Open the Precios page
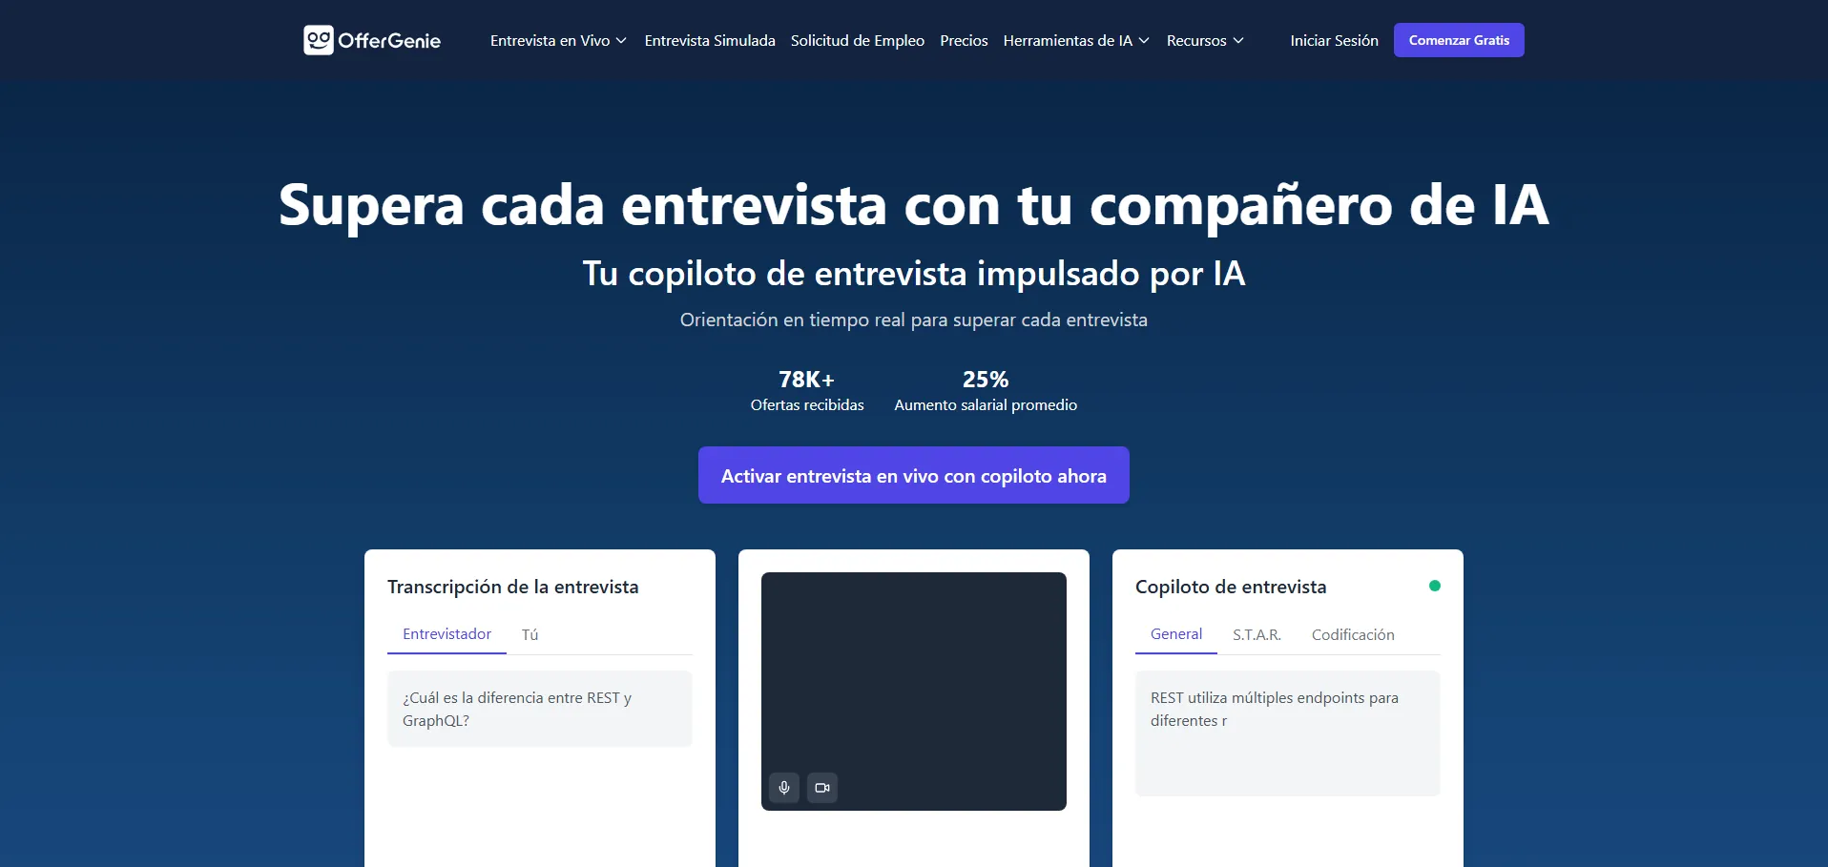 coord(964,40)
